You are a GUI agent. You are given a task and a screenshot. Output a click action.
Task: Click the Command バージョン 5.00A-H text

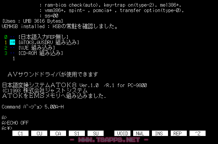pos(33,106)
